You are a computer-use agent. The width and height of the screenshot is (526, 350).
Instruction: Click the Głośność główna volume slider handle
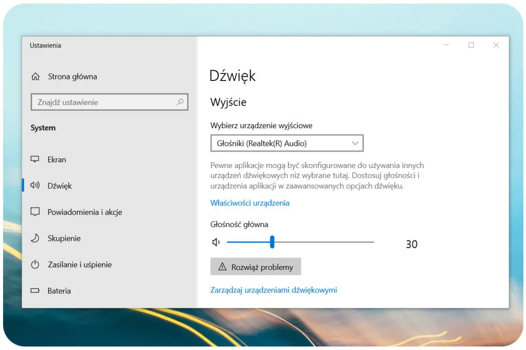point(272,242)
